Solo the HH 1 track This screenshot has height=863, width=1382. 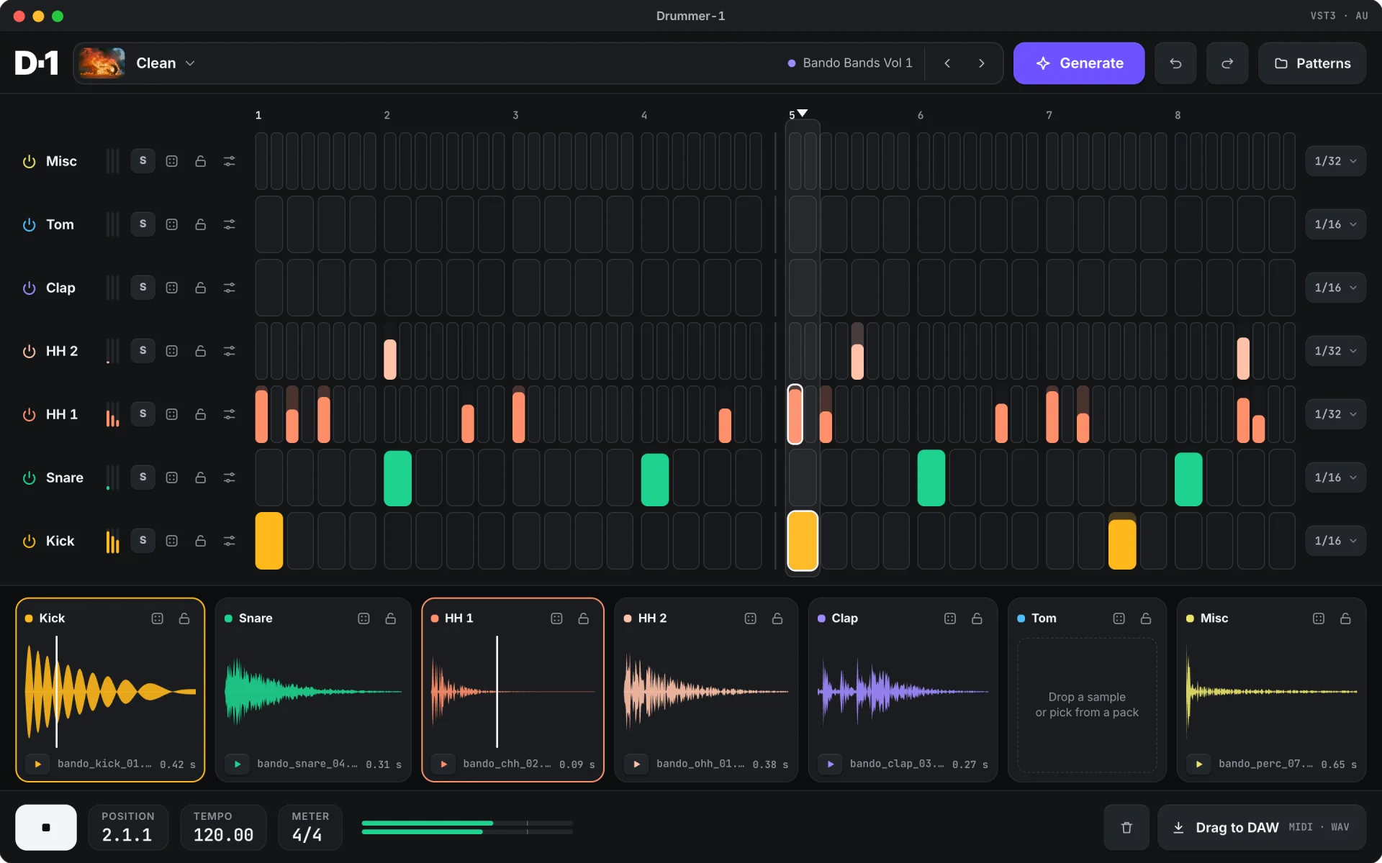point(143,414)
